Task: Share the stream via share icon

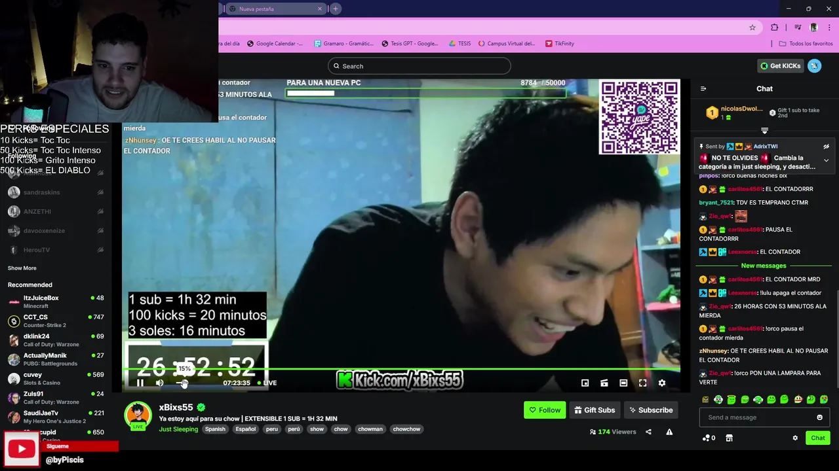Action: click(648, 432)
